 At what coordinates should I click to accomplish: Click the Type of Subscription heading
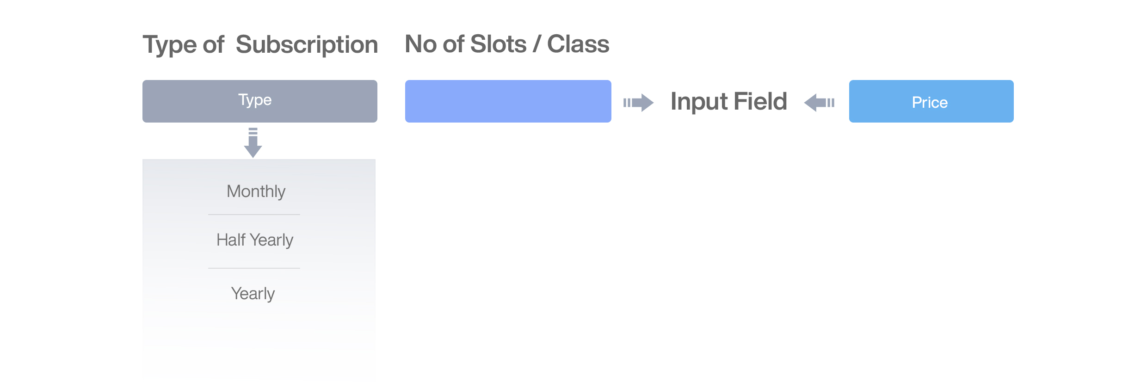[x=260, y=45]
